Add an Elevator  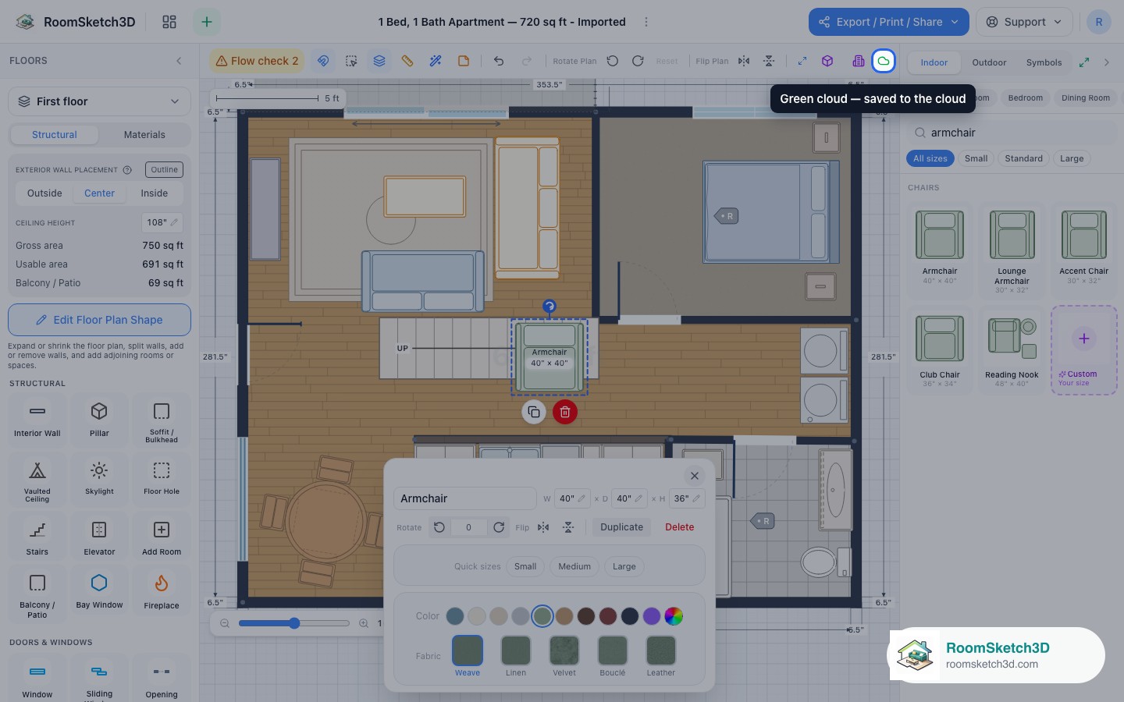point(99,539)
